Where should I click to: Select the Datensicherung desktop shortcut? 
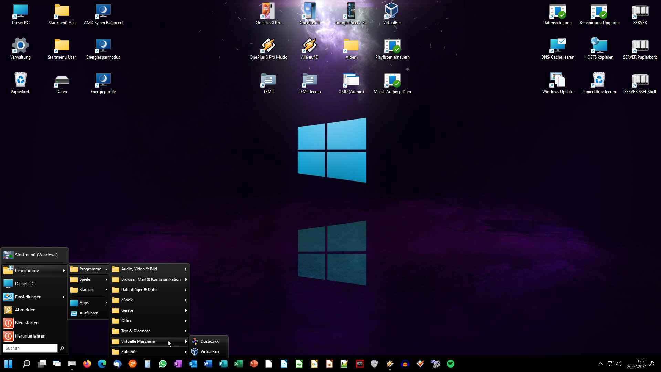(x=558, y=14)
